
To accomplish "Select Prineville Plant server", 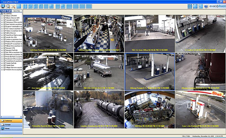I will point(14,57).
